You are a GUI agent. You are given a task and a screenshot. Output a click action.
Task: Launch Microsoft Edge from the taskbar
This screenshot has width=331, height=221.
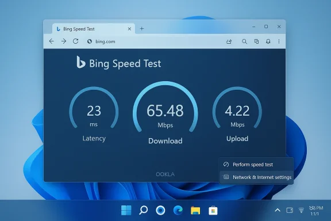[178, 210]
